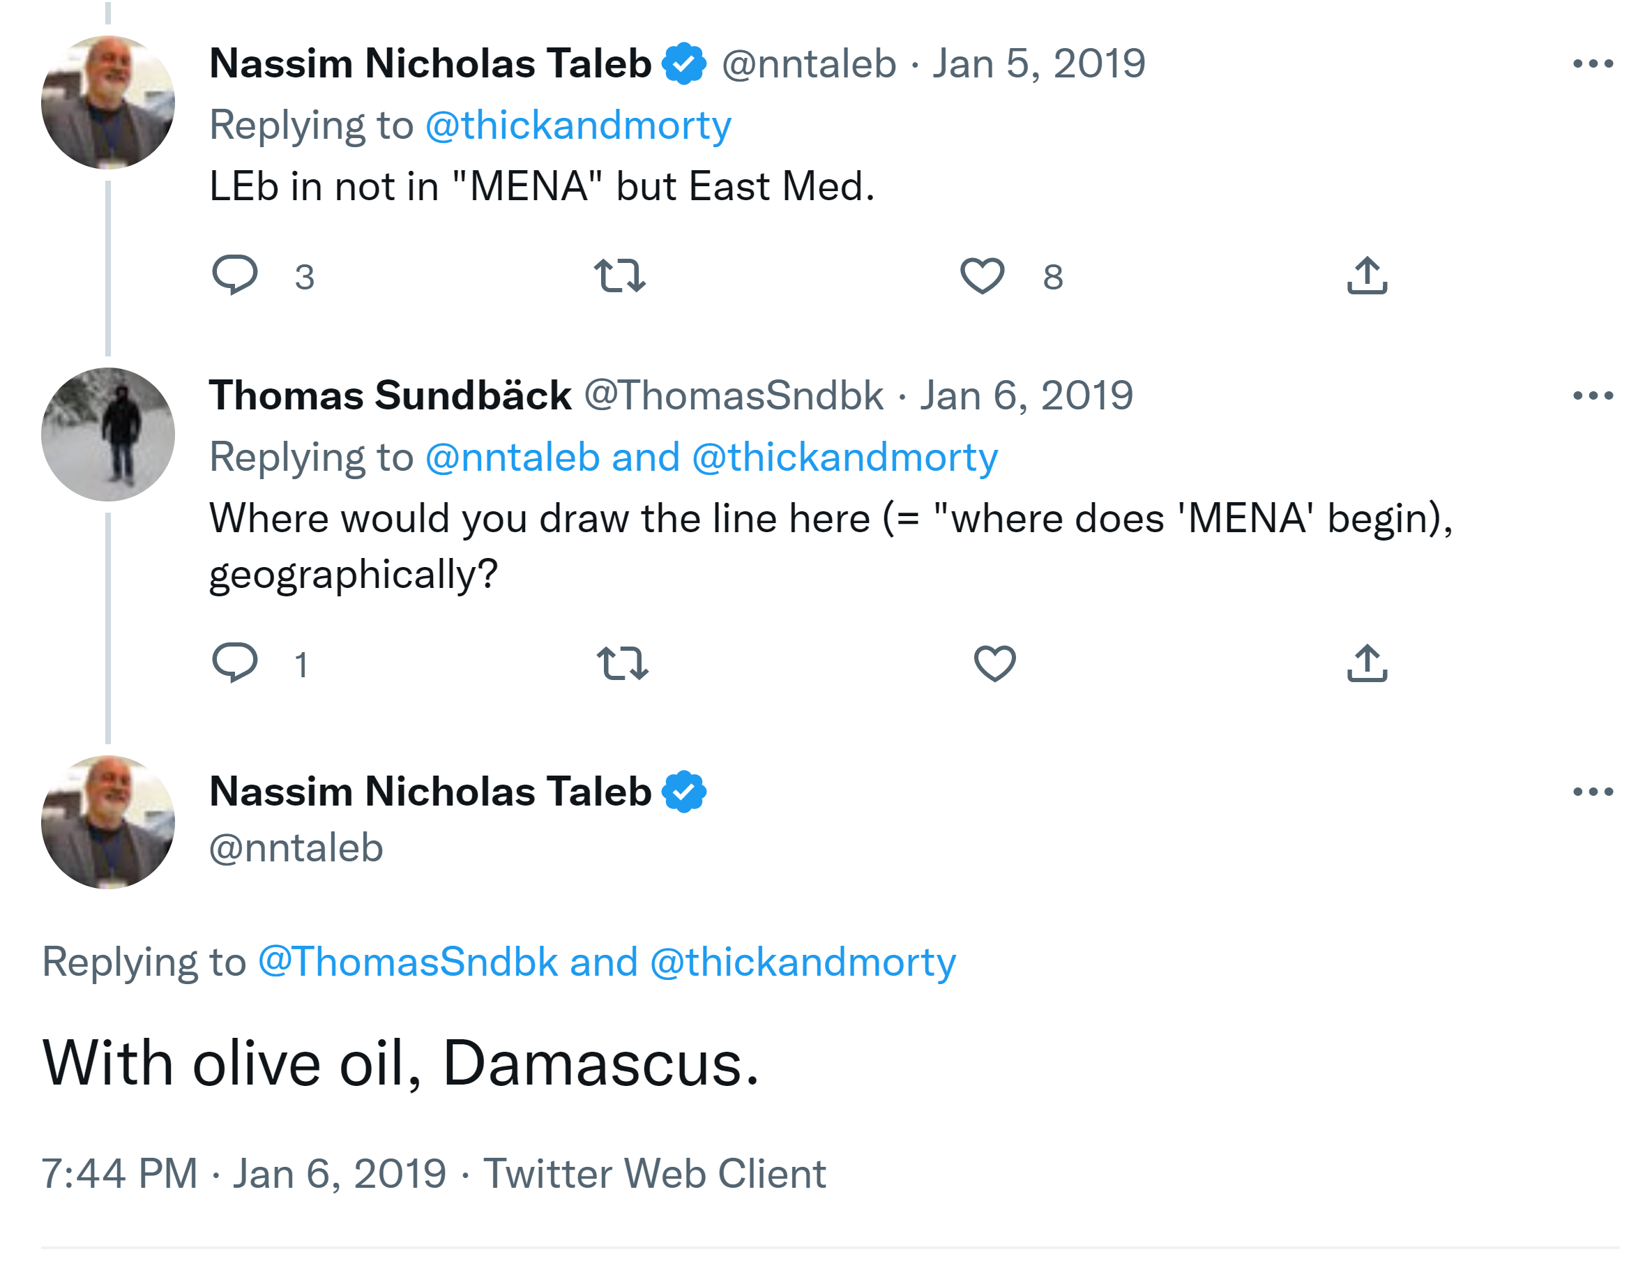This screenshot has width=1652, height=1268.
Task: Share Thomas Sundbäck's tweet
Action: (1366, 663)
